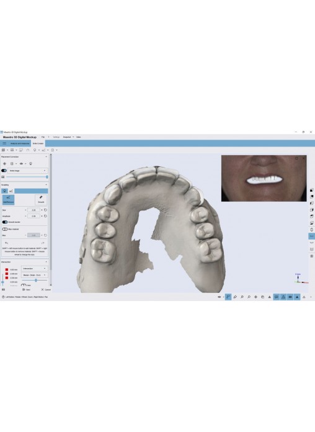Click the Amplitude value input field
The height and width of the screenshot is (432, 315).
tap(33, 216)
